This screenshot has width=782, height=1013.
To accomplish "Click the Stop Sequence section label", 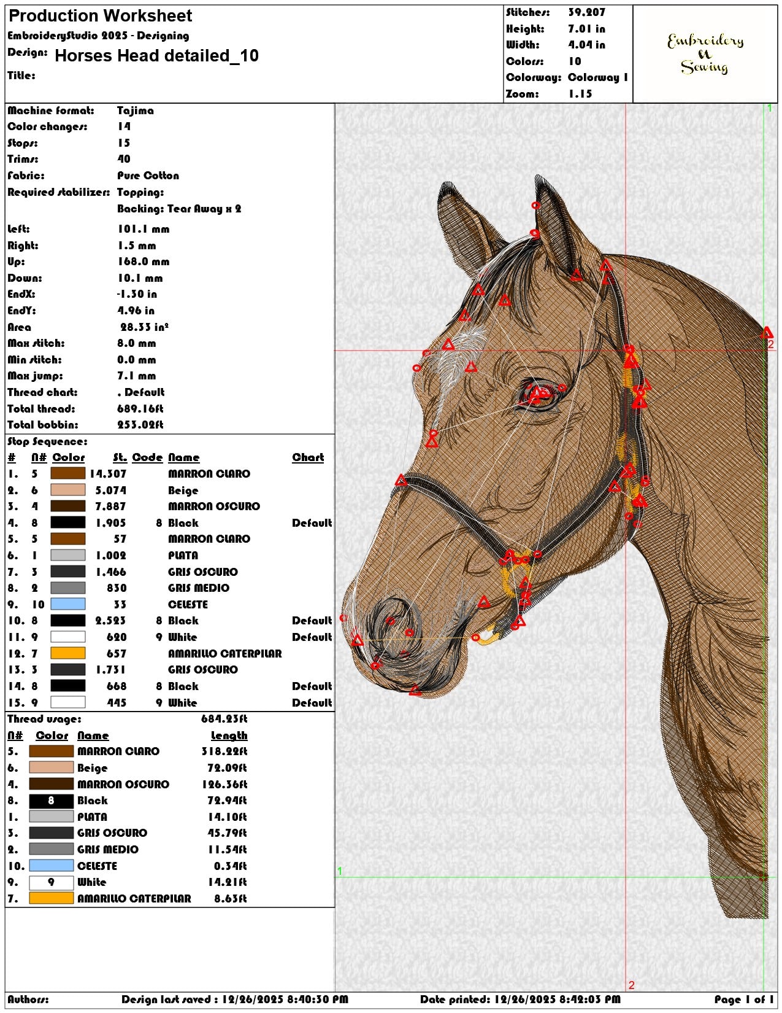I will [47, 441].
